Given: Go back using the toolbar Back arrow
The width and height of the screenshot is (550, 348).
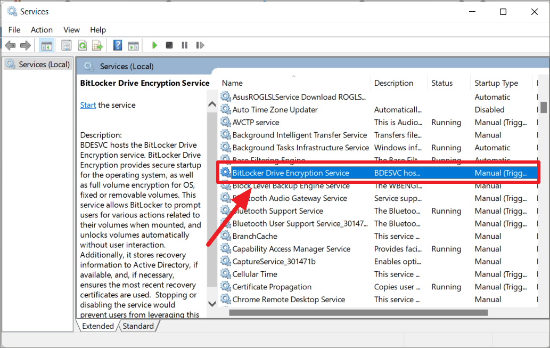Looking at the screenshot, I should coord(10,45).
